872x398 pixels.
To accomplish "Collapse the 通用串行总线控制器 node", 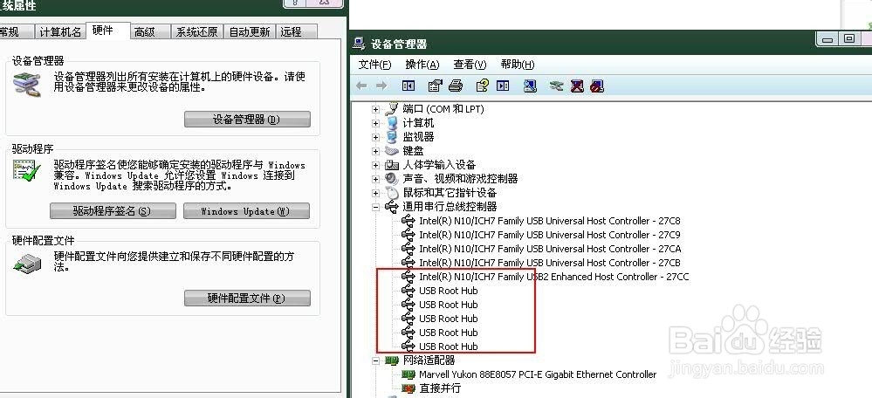I will [x=376, y=207].
